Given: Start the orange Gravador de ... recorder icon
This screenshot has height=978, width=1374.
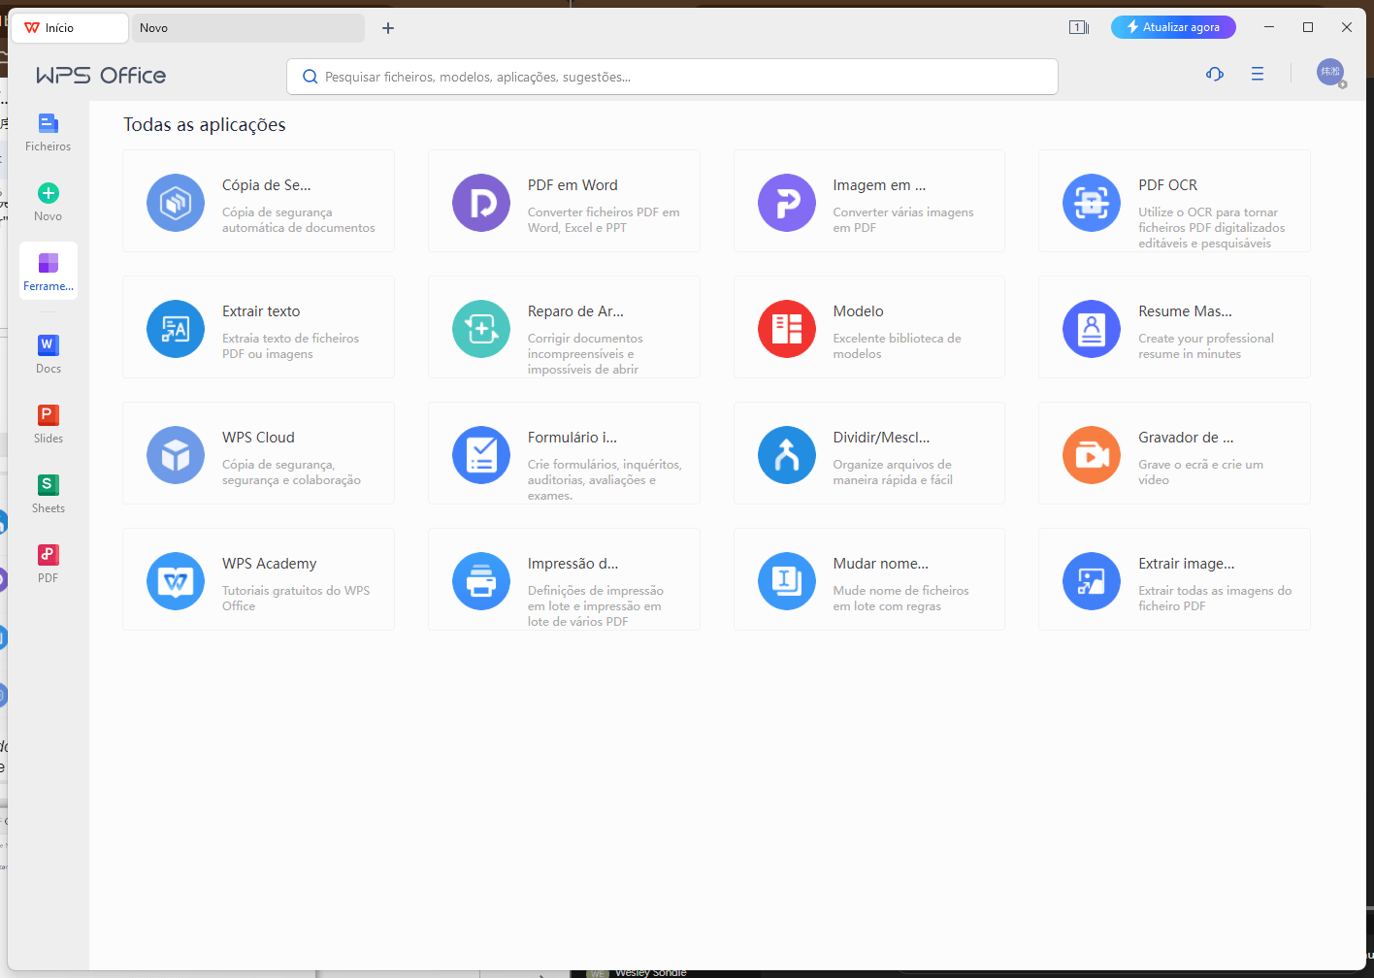Looking at the screenshot, I should 1092,455.
